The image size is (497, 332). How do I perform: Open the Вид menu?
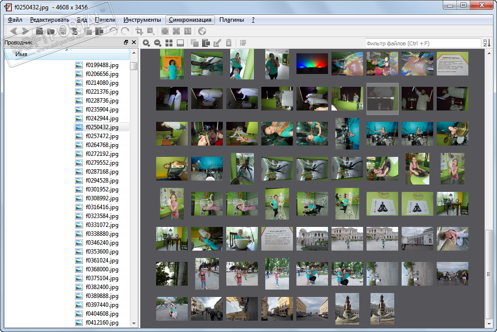point(82,20)
